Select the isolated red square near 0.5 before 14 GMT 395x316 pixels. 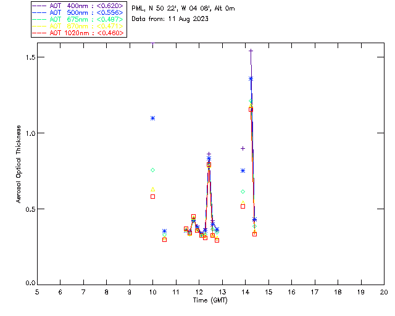click(243, 206)
